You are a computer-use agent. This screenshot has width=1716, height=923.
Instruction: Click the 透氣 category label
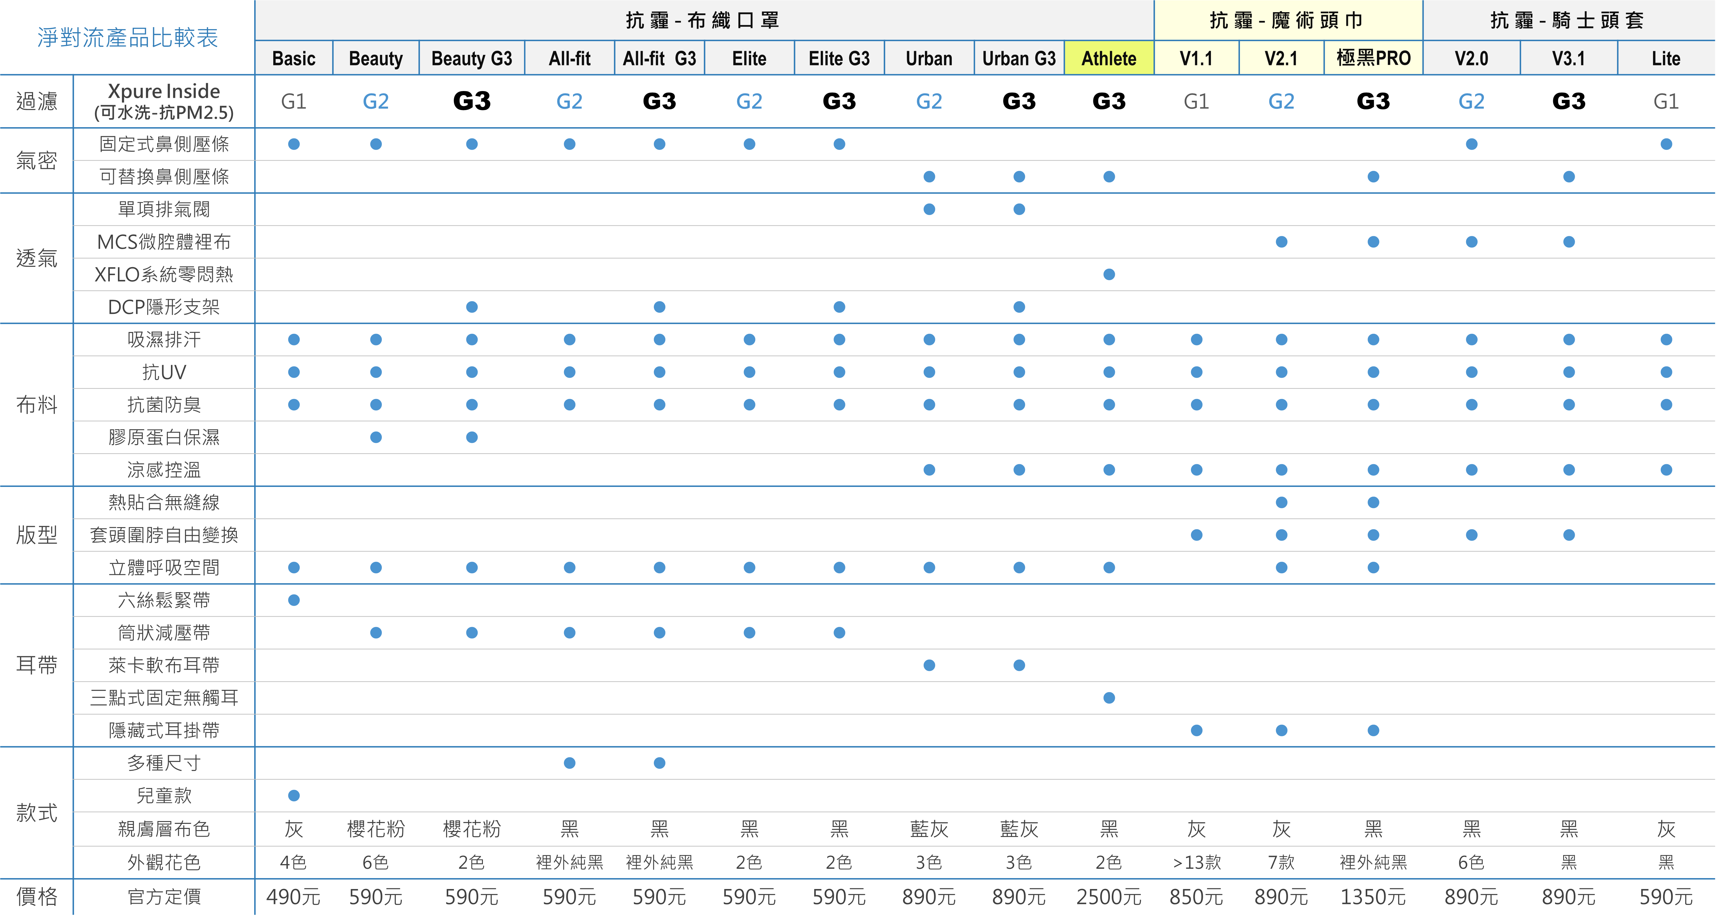36,258
